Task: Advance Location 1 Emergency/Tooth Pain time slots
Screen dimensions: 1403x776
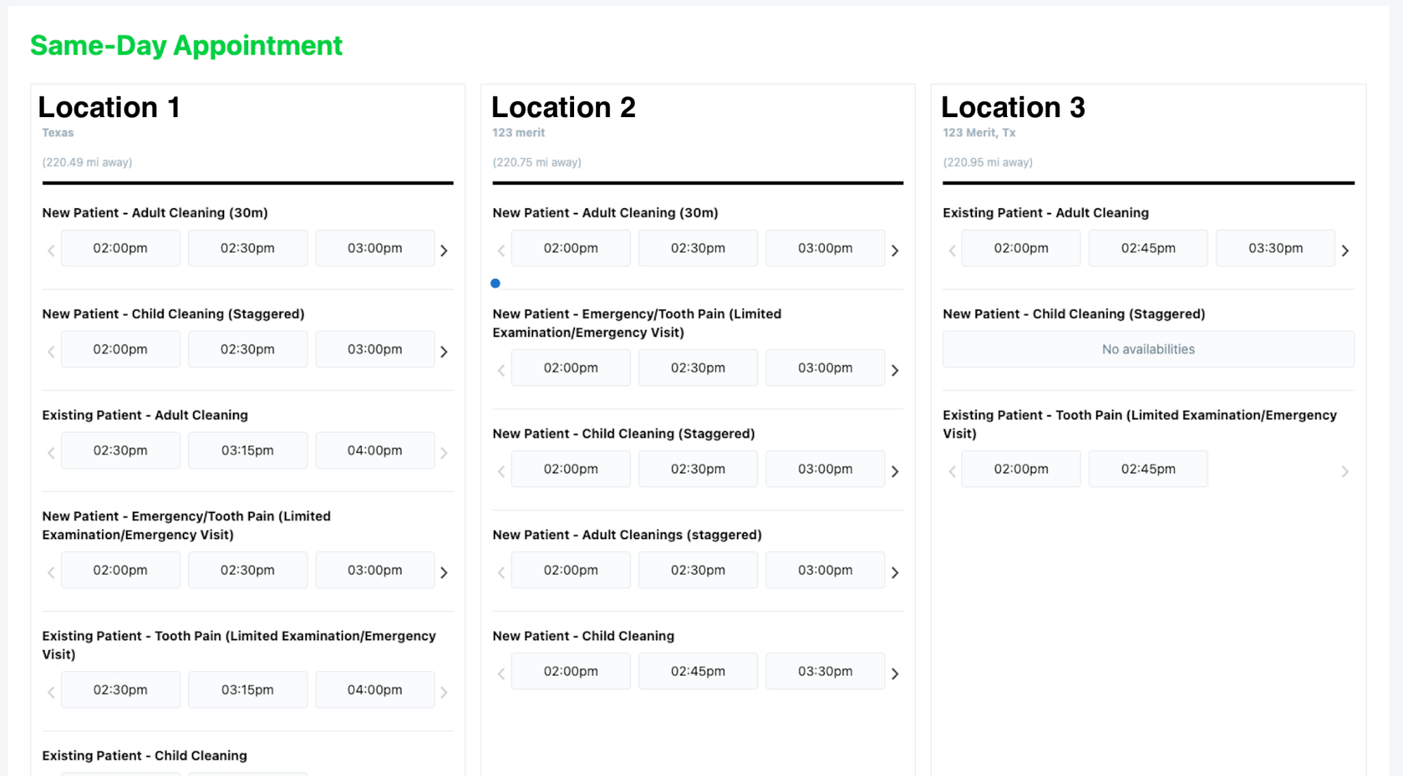Action: tap(444, 572)
